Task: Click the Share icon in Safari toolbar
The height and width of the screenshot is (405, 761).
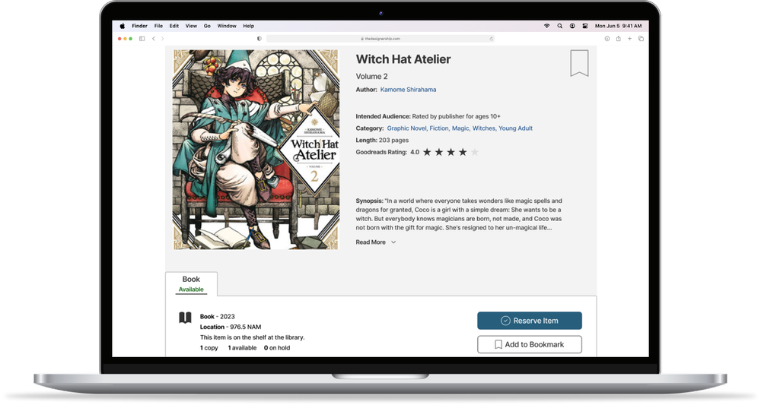Action: pos(618,39)
